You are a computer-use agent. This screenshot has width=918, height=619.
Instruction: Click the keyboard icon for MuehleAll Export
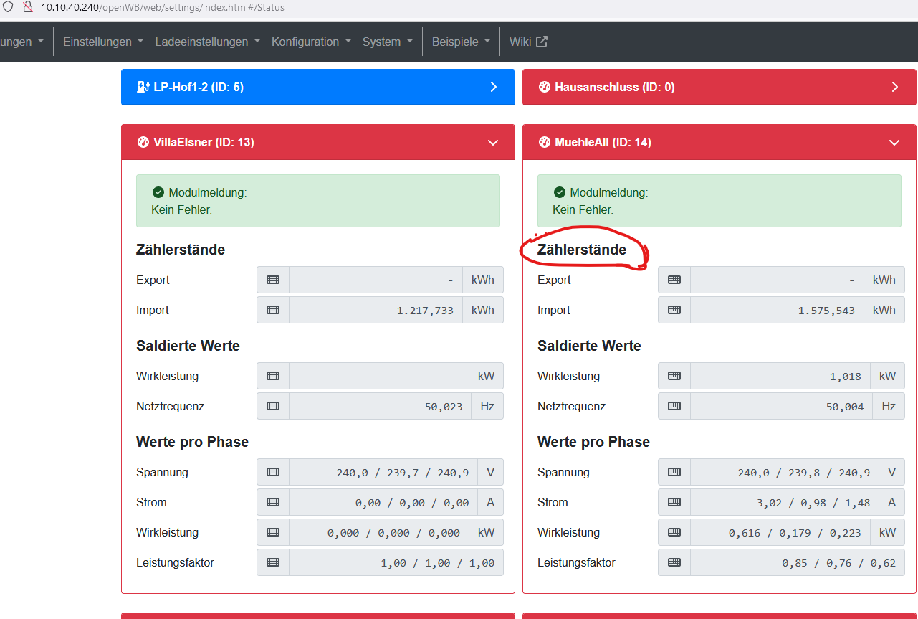[674, 280]
